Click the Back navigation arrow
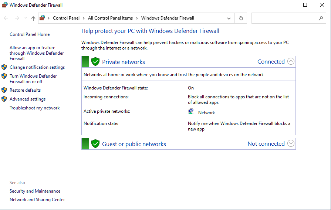Viewport: 331px width, 210px height. coord(6,18)
